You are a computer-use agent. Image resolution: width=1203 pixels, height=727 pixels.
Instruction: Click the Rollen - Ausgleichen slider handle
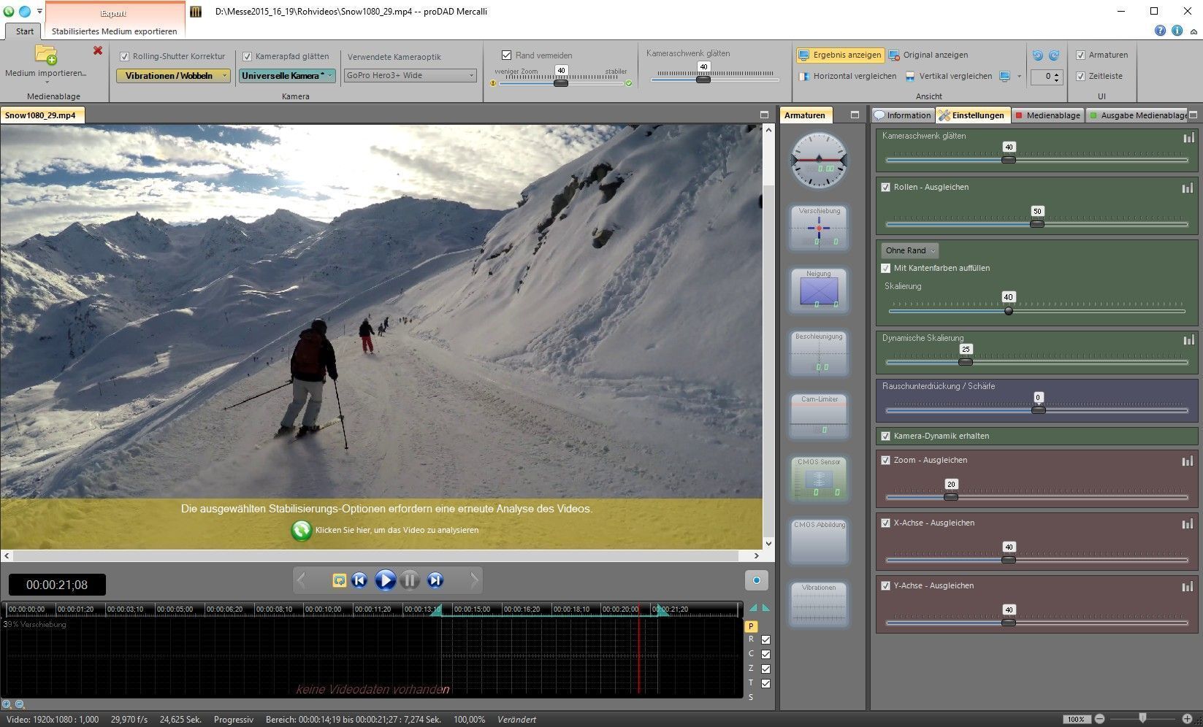point(1036,223)
